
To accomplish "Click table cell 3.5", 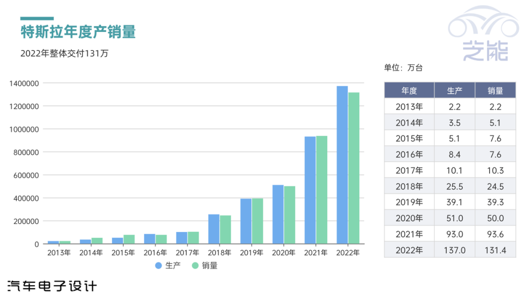I will [x=455, y=123].
